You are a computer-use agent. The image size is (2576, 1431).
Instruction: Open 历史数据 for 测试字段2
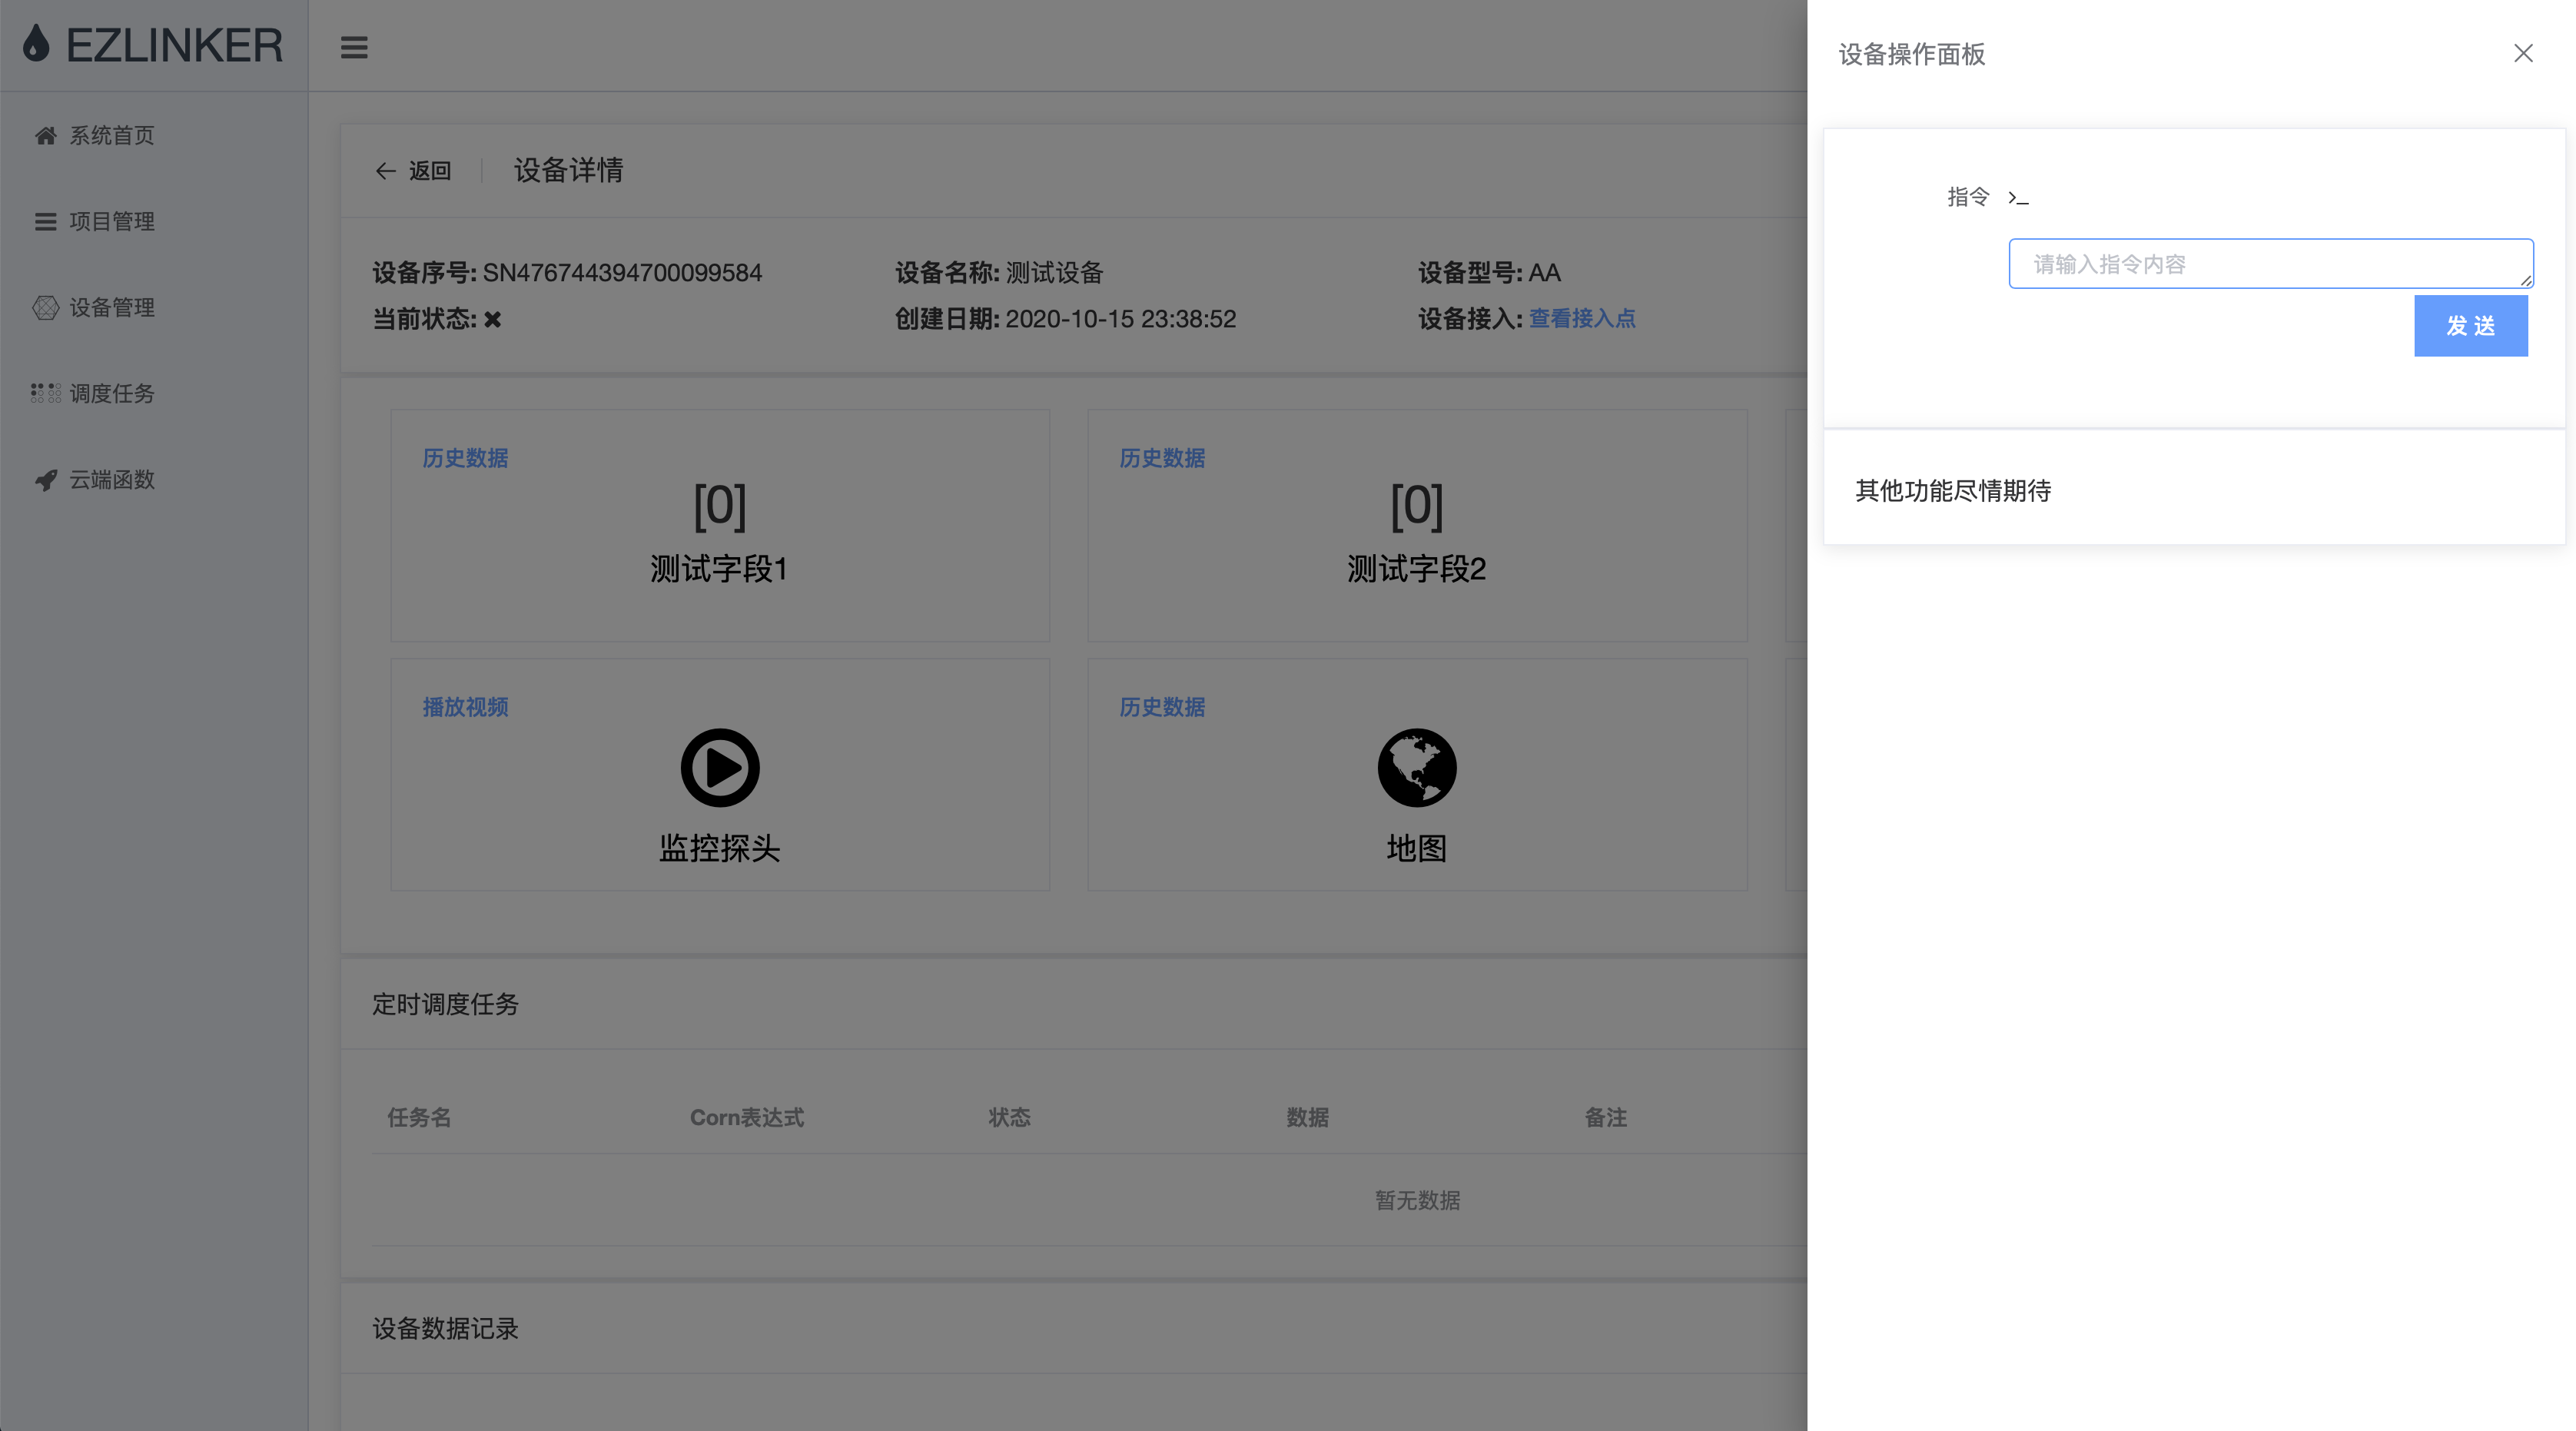tap(1162, 458)
